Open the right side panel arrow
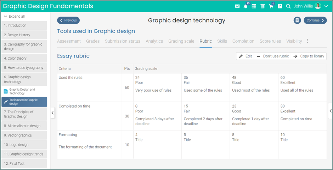Image resolution: width=333 pixels, height=170 pixels. (x=331, y=111)
